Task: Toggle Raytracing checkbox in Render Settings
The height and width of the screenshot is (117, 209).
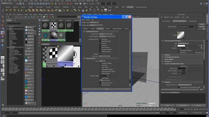Action: [x=100, y=39]
